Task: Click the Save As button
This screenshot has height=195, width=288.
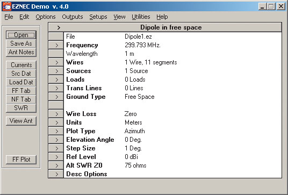Action: pos(21,44)
